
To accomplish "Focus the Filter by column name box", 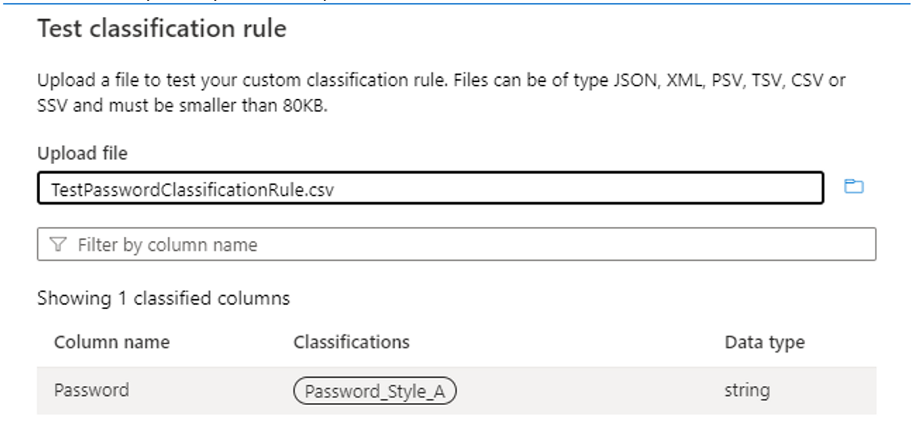I will tap(457, 245).
